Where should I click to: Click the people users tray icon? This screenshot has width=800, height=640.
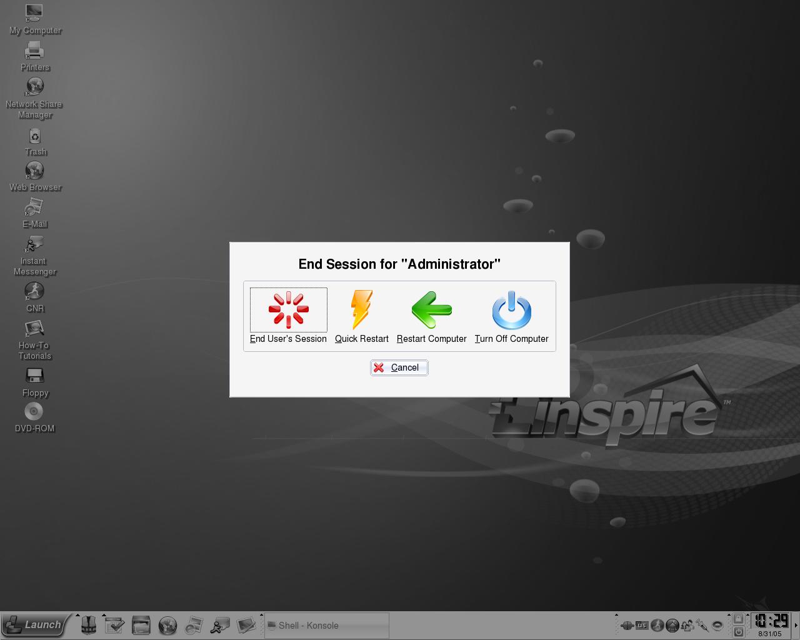[687, 625]
